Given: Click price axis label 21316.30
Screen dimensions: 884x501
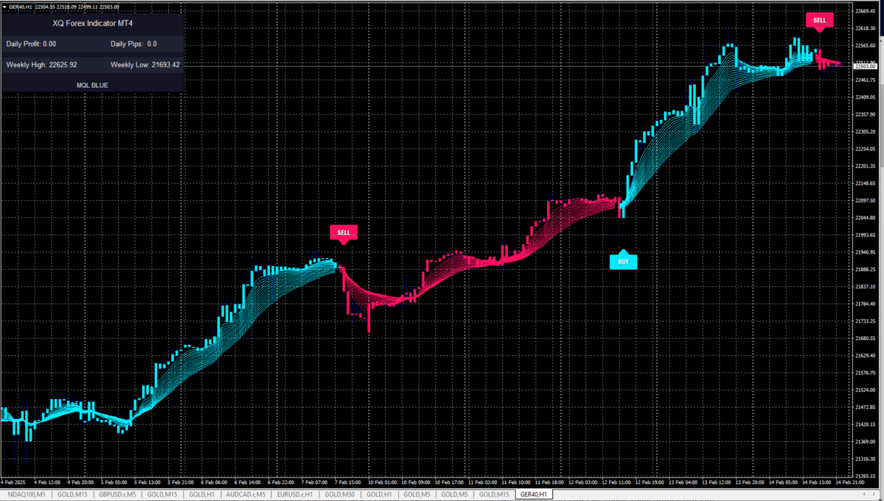Looking at the screenshot, I should tap(865, 458).
